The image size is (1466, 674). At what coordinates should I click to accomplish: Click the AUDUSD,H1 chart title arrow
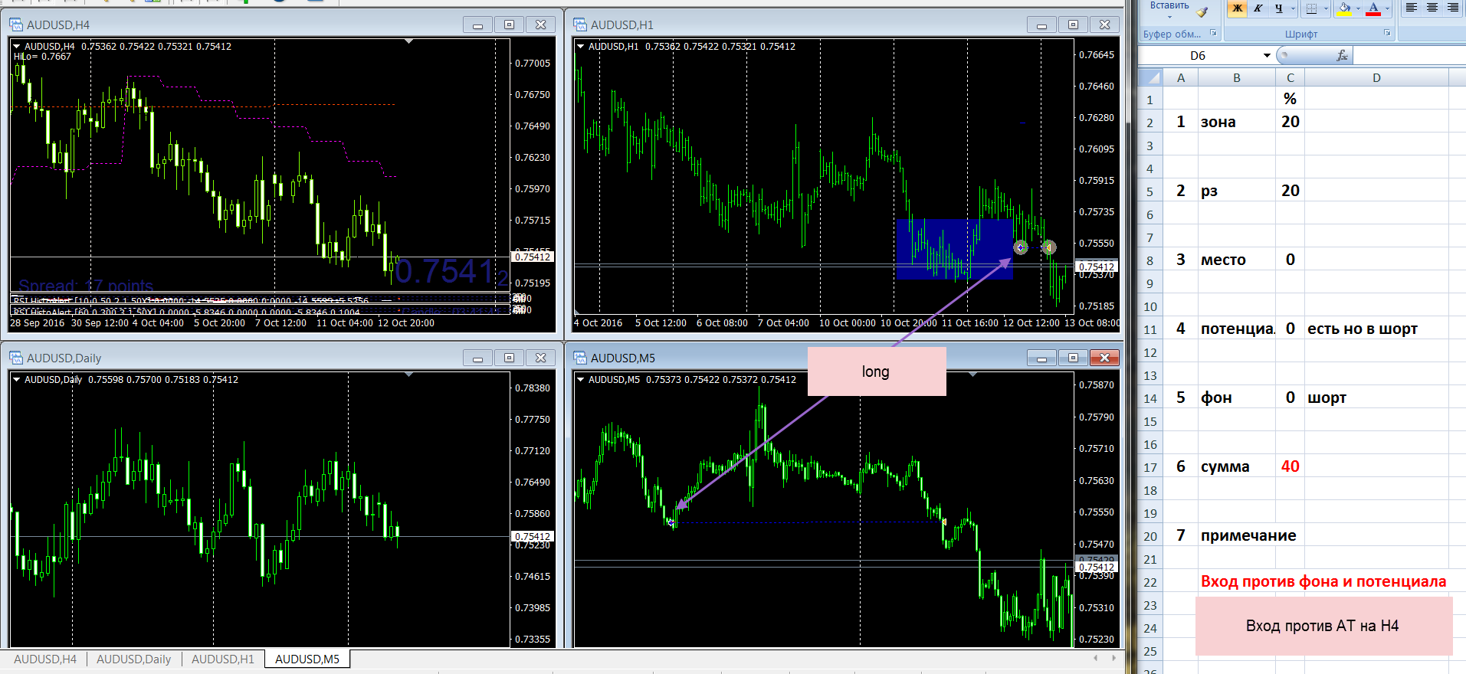(581, 46)
